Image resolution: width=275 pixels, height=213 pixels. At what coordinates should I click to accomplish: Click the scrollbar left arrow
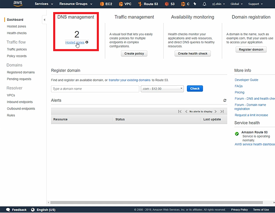pos(49,203)
